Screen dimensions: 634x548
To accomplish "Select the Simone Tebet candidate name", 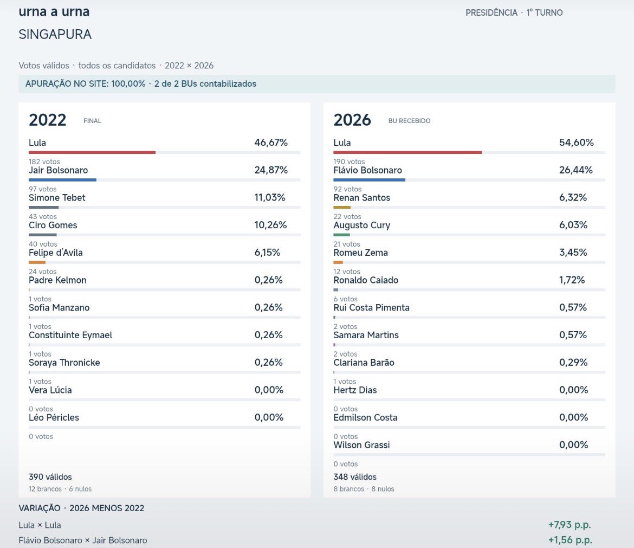I will (57, 198).
